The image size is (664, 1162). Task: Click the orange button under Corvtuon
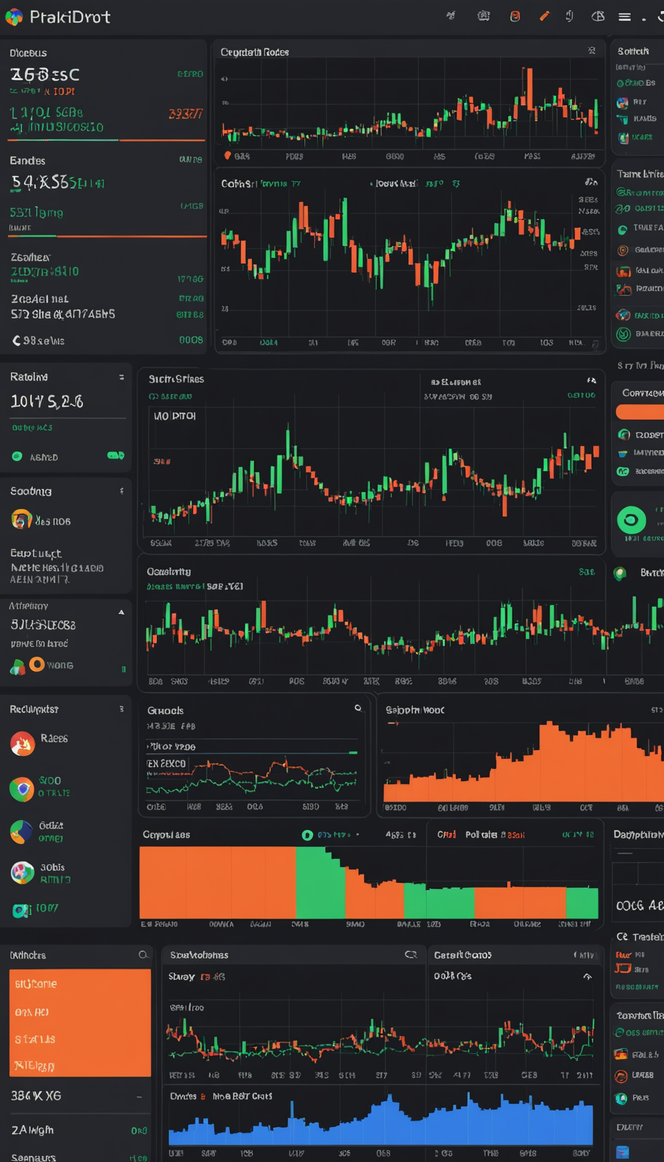(640, 412)
